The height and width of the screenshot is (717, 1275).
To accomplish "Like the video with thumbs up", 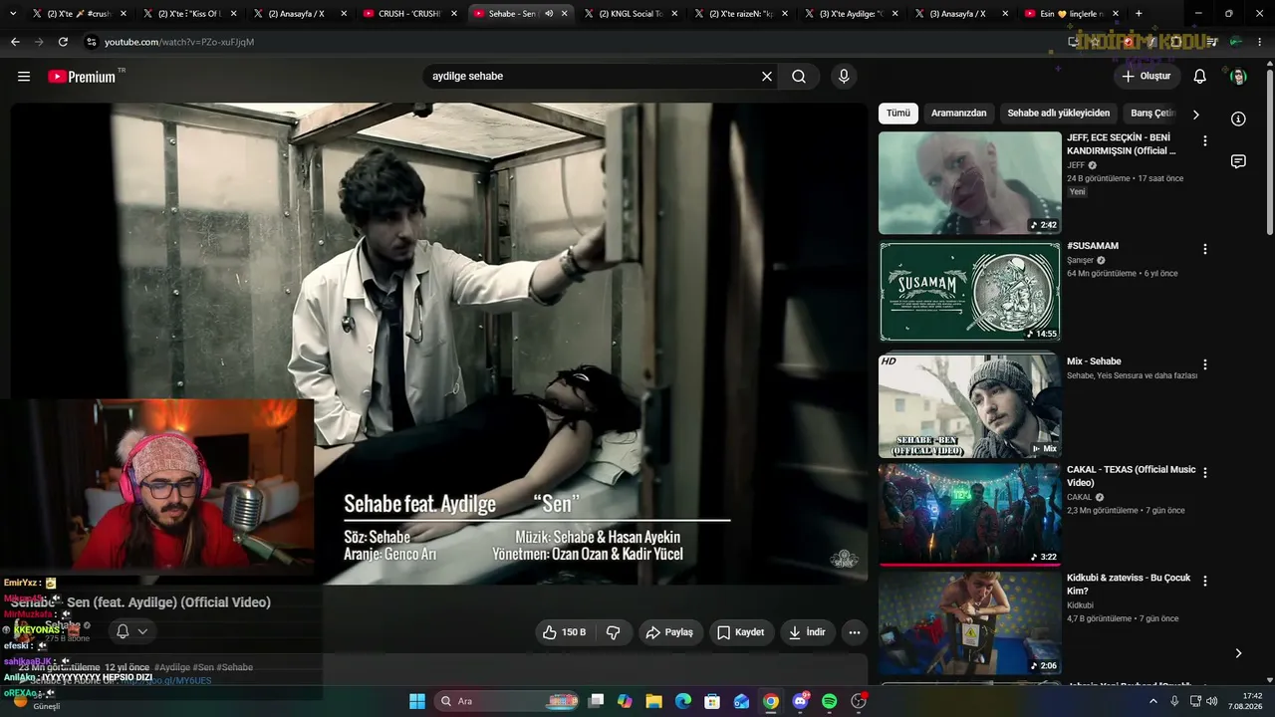I will tap(565, 632).
